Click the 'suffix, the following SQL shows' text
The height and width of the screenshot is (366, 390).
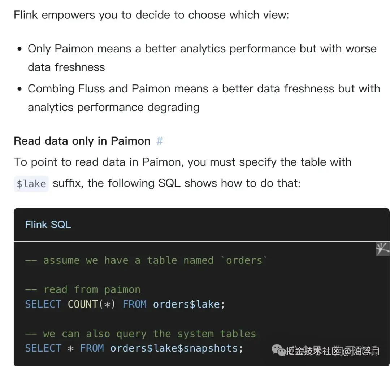pos(176,183)
